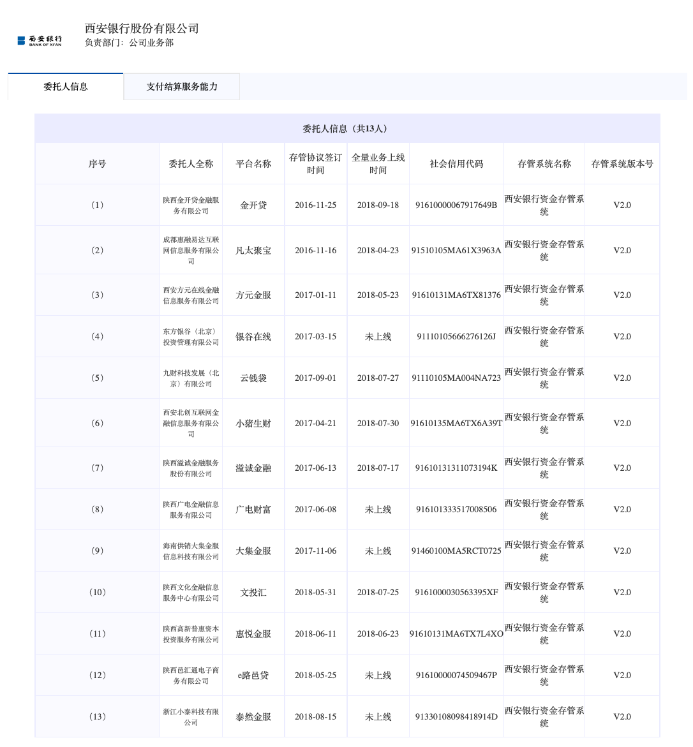The height and width of the screenshot is (747, 693).
Task: Click platform name e路邑贷
Action: pos(253,676)
